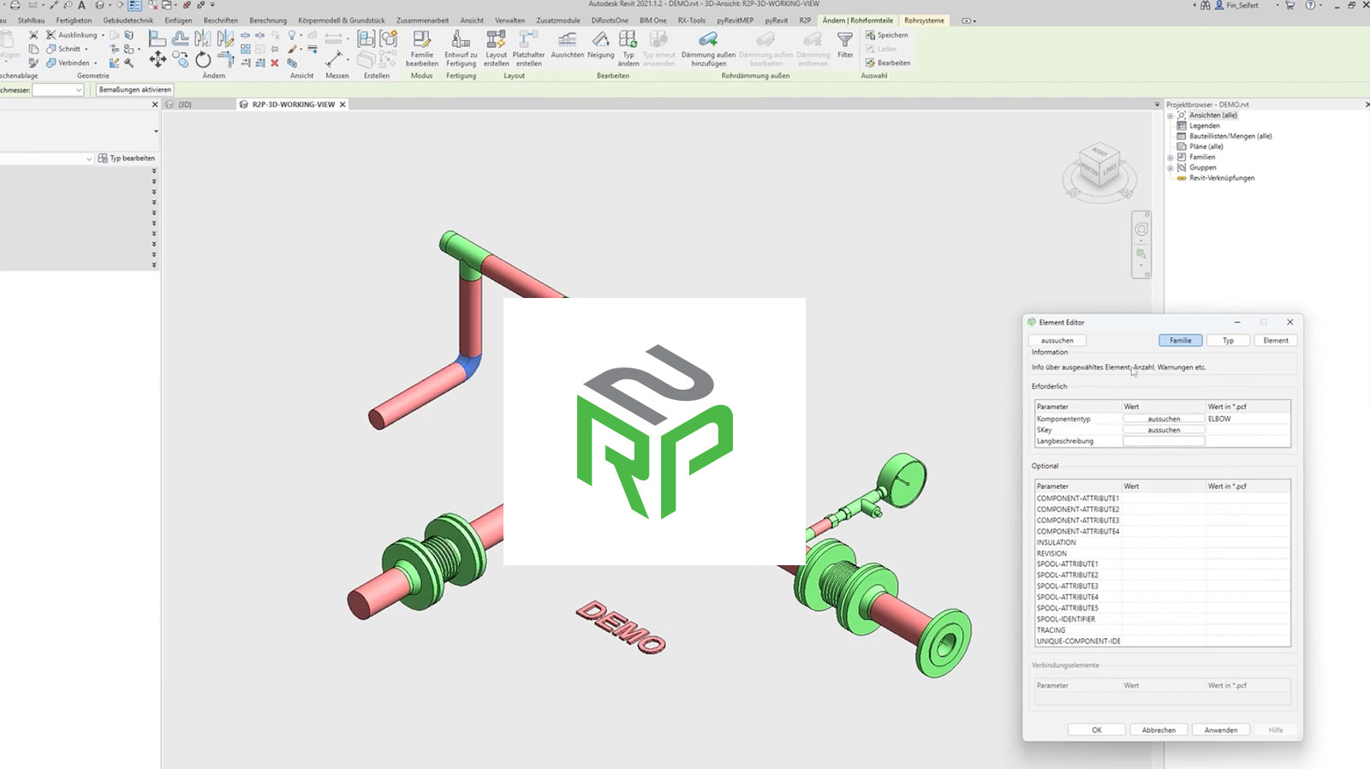1370x769 pixels.
Task: Click the Schnitt geometry tool
Action: coord(63,49)
